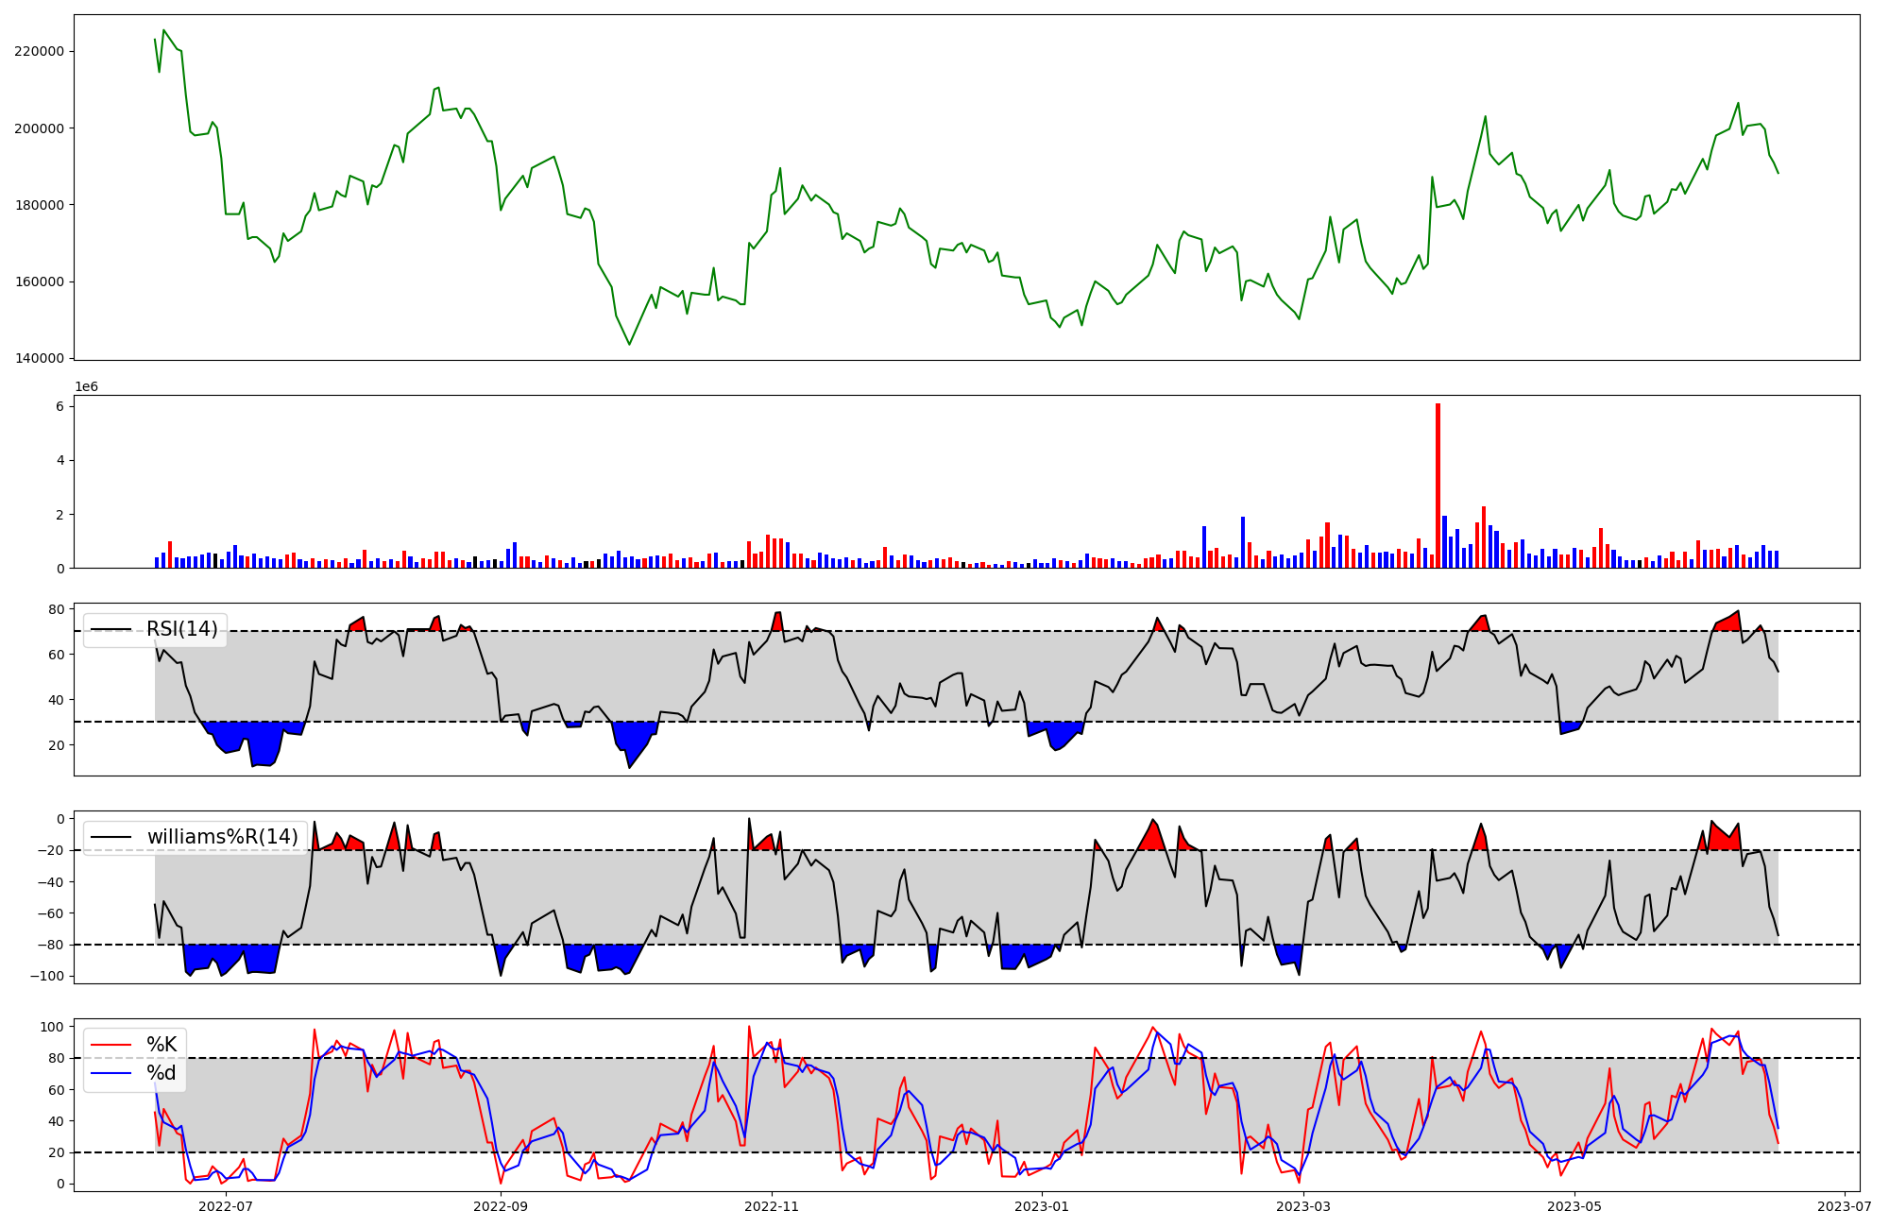The height and width of the screenshot is (1228, 1889).
Task: Click the 220000 price axis label
Action: pos(40,51)
